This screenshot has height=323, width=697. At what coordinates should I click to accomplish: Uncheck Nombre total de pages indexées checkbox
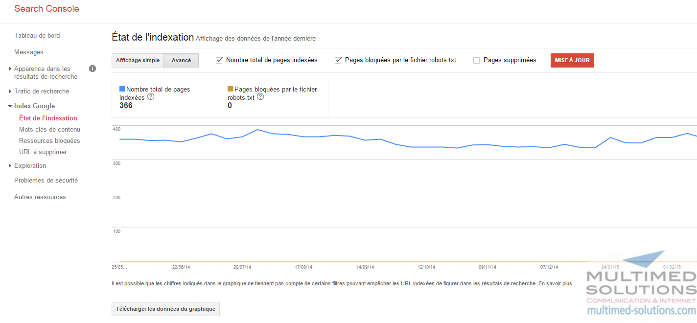pos(219,60)
